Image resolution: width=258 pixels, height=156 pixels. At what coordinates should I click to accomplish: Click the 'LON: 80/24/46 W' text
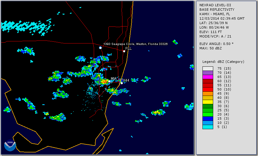pos(214,27)
